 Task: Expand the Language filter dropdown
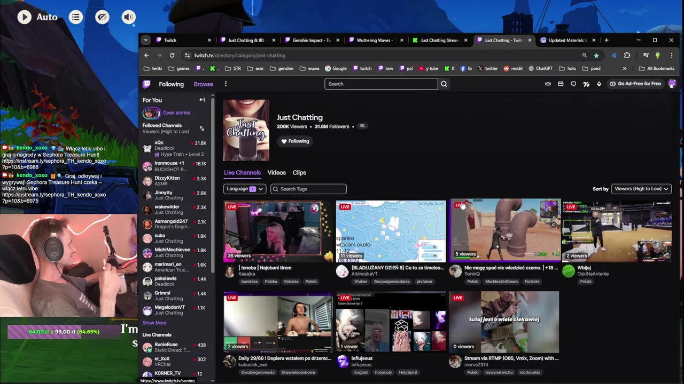pos(244,189)
